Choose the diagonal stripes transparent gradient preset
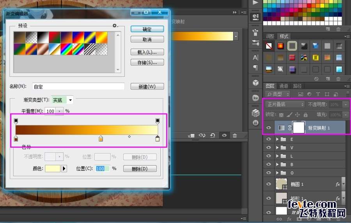Viewport: 351px width, 223px height. coord(90,49)
